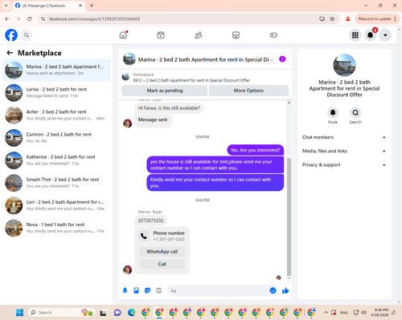This screenshot has height=320, width=402.
Task: Open Katherine 2 bed 2 bath chat
Action: (56, 160)
